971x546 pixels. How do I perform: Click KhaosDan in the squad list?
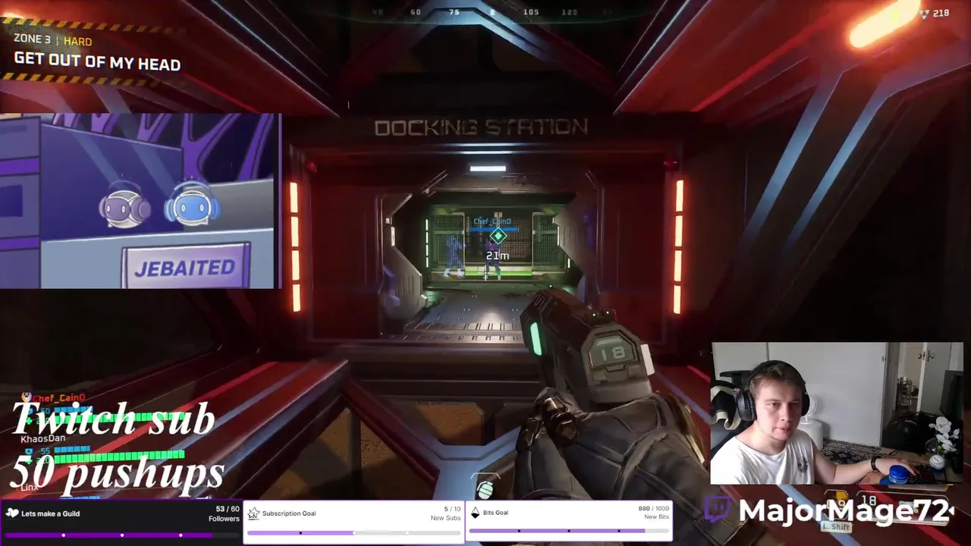click(42, 438)
